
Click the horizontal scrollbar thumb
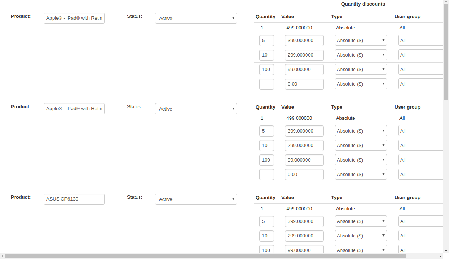tap(205, 256)
